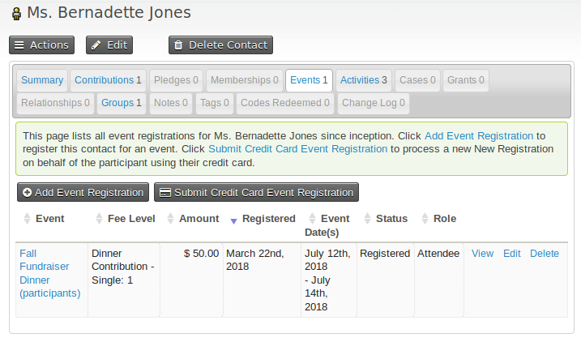This screenshot has height=342, width=581.
Task: Delete the Fall Fundraiser registration
Action: (x=544, y=254)
